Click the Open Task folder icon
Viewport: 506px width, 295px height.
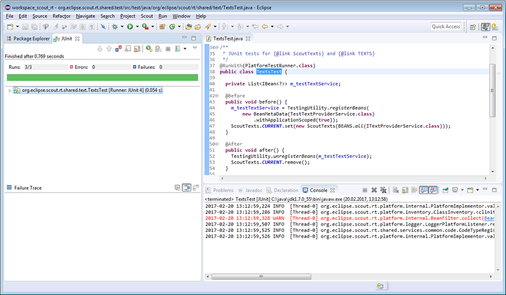(197, 27)
